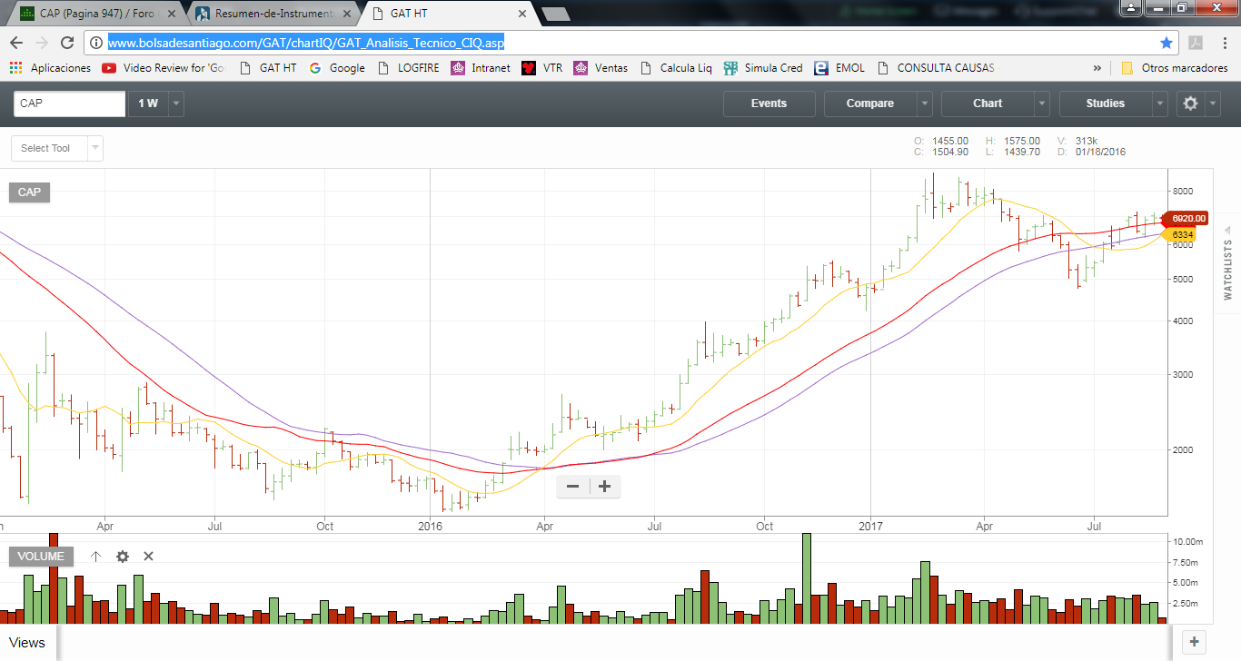Screen dimensions: 1241x661
Task: Click the yellow 6334 price marker
Action: click(x=1178, y=234)
